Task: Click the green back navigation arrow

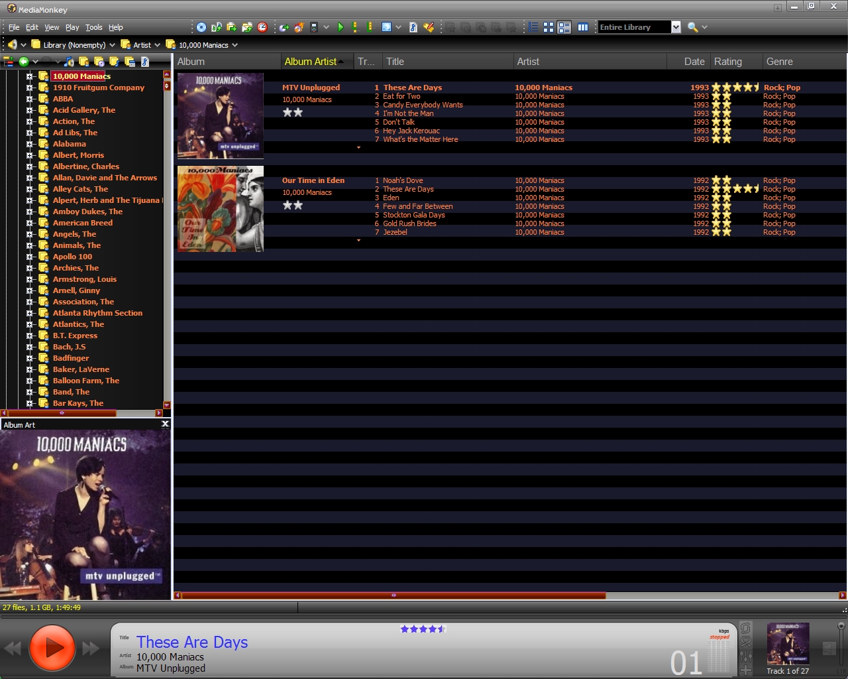Action: point(24,62)
